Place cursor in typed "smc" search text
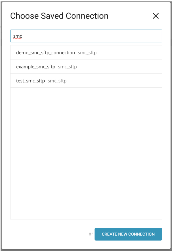The width and height of the screenshot is (172, 252). tap(18, 36)
